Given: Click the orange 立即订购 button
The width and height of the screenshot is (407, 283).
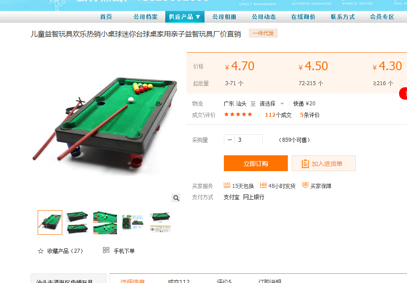Looking at the screenshot, I should (256, 163).
